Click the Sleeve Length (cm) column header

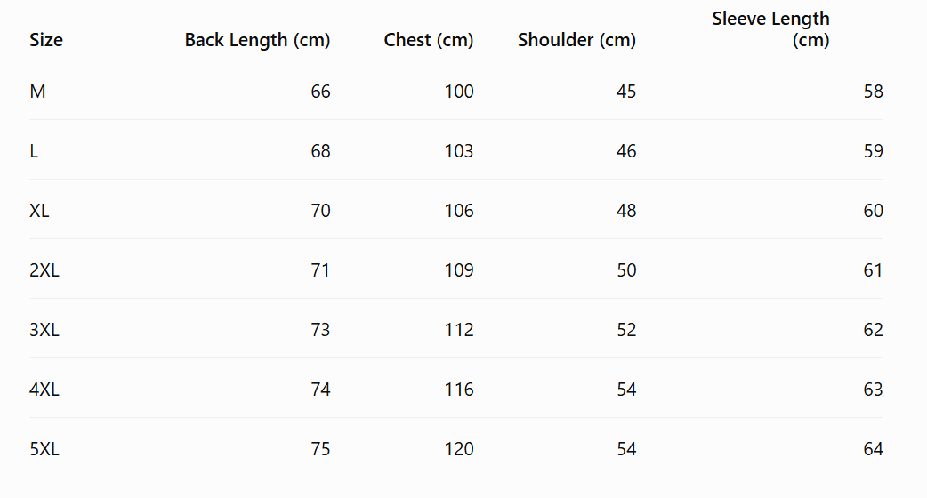[x=770, y=29]
